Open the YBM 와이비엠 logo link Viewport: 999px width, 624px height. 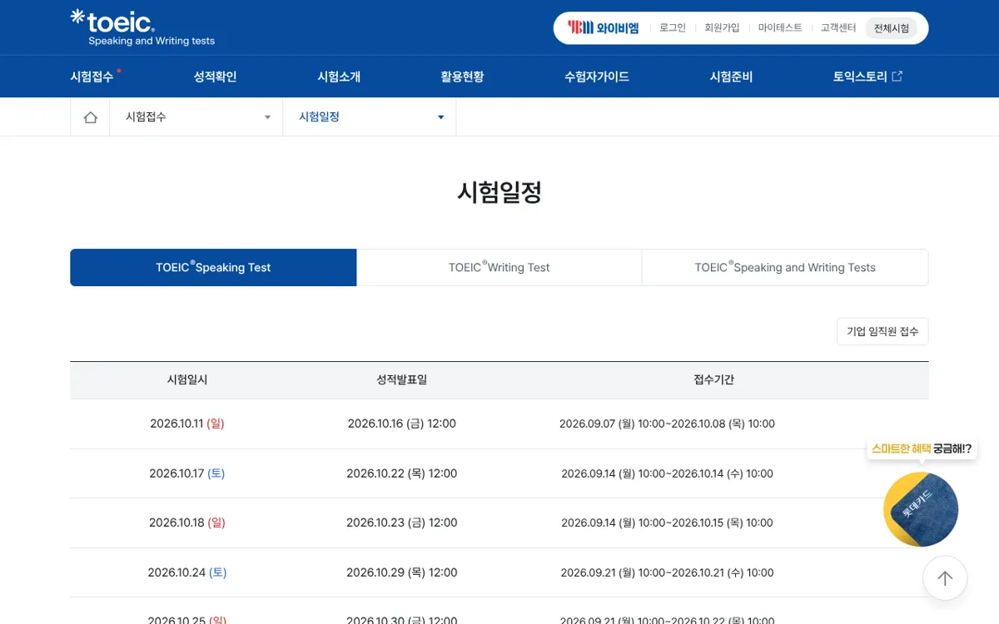pos(603,27)
